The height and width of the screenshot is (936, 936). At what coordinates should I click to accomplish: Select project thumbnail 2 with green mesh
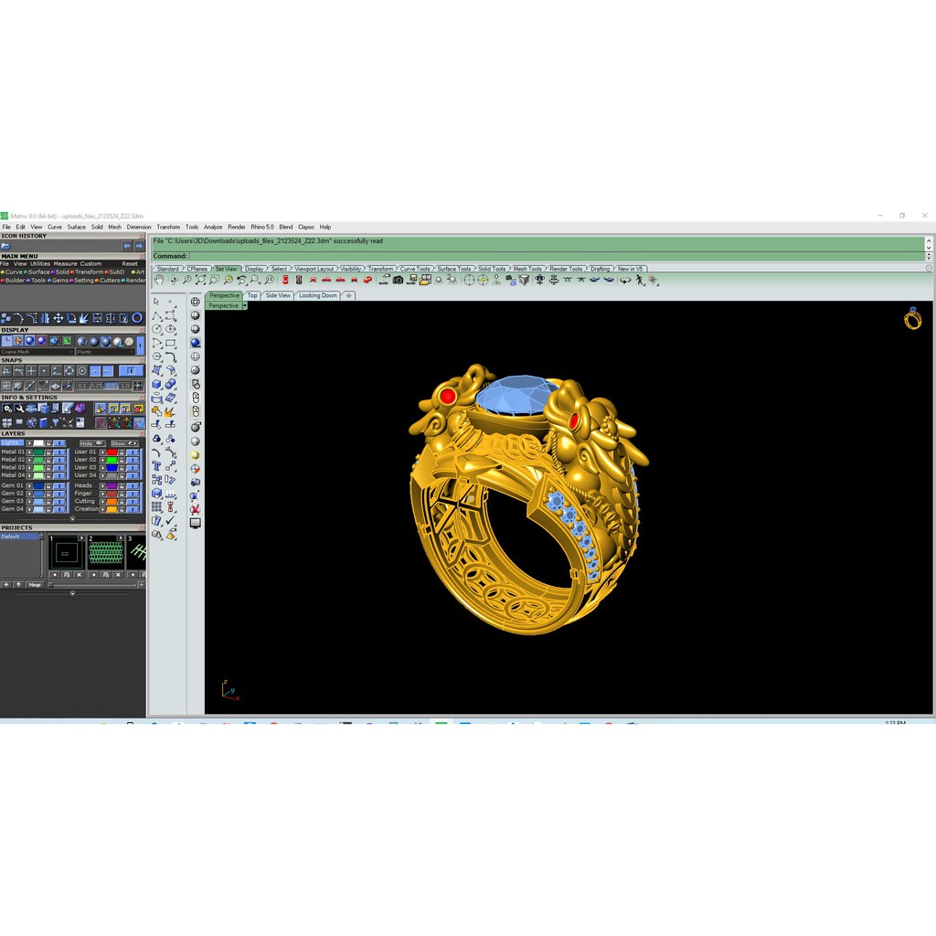point(105,553)
